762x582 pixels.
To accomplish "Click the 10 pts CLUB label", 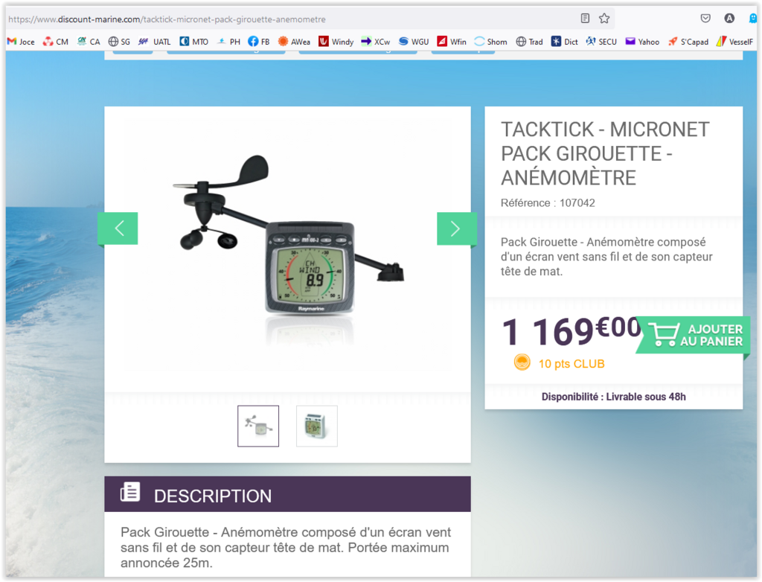I will (571, 364).
